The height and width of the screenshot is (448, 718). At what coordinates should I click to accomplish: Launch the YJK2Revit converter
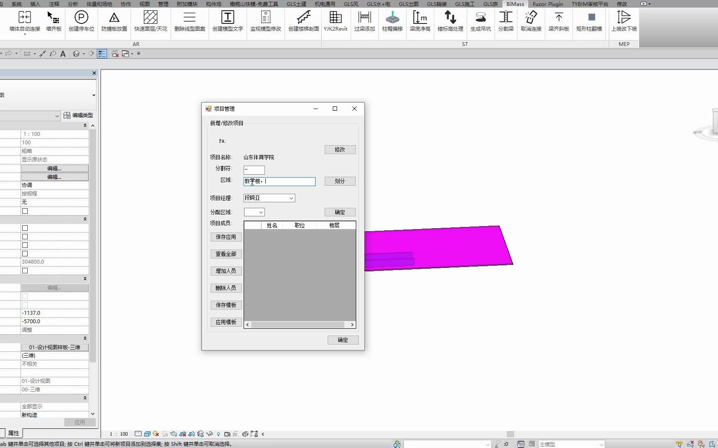pyautogui.click(x=336, y=22)
